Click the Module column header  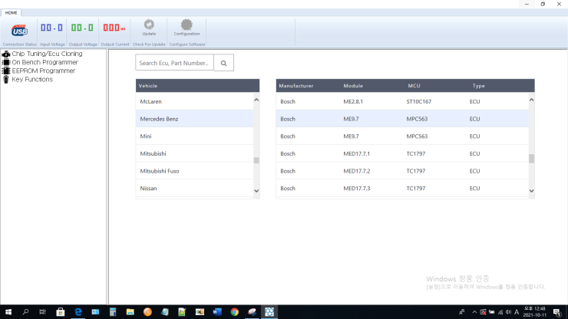[353, 86]
